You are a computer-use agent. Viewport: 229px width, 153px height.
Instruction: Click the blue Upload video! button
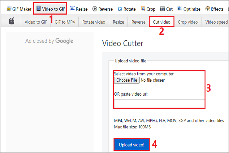(x=132, y=145)
